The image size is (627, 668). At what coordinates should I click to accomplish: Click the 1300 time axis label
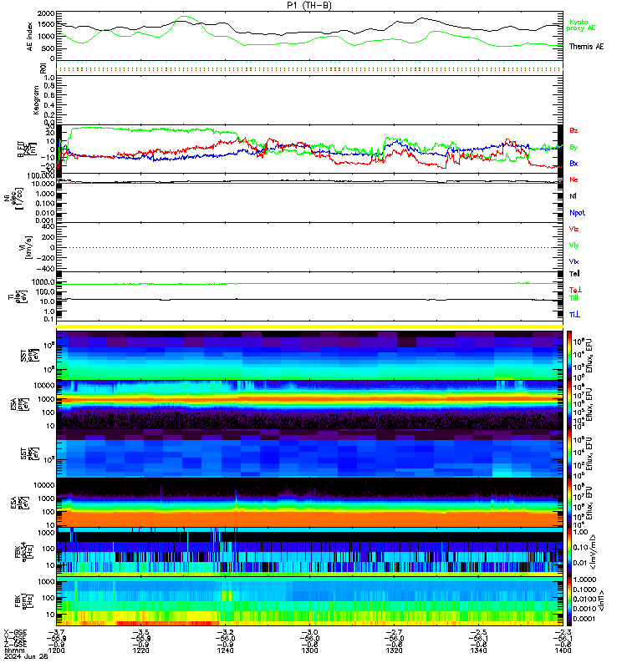pyautogui.click(x=309, y=650)
